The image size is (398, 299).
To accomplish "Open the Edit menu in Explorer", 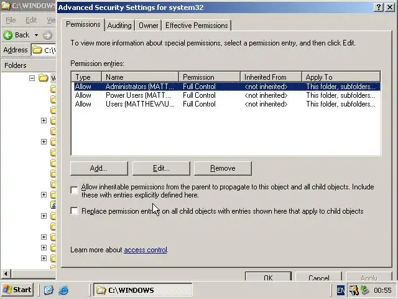I will (31, 20).
